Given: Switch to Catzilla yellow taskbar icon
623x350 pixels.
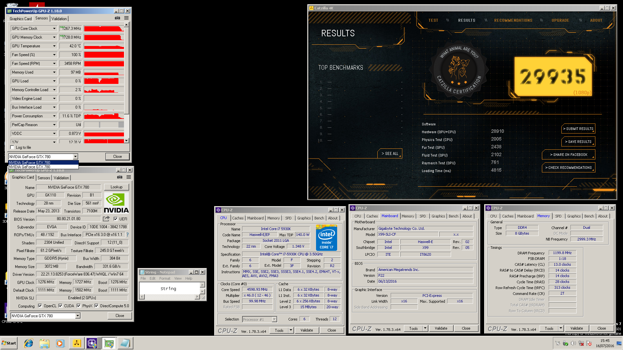Looking at the screenshot, I should click(x=77, y=343).
